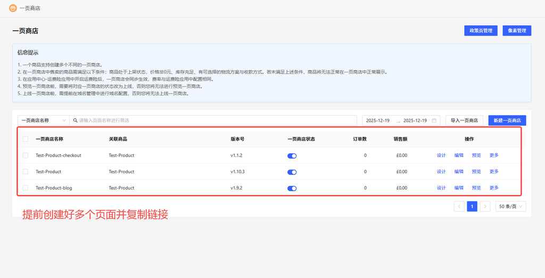Open the date picker calendar icon
Image resolution: width=545 pixels, height=278 pixels.
click(x=434, y=120)
